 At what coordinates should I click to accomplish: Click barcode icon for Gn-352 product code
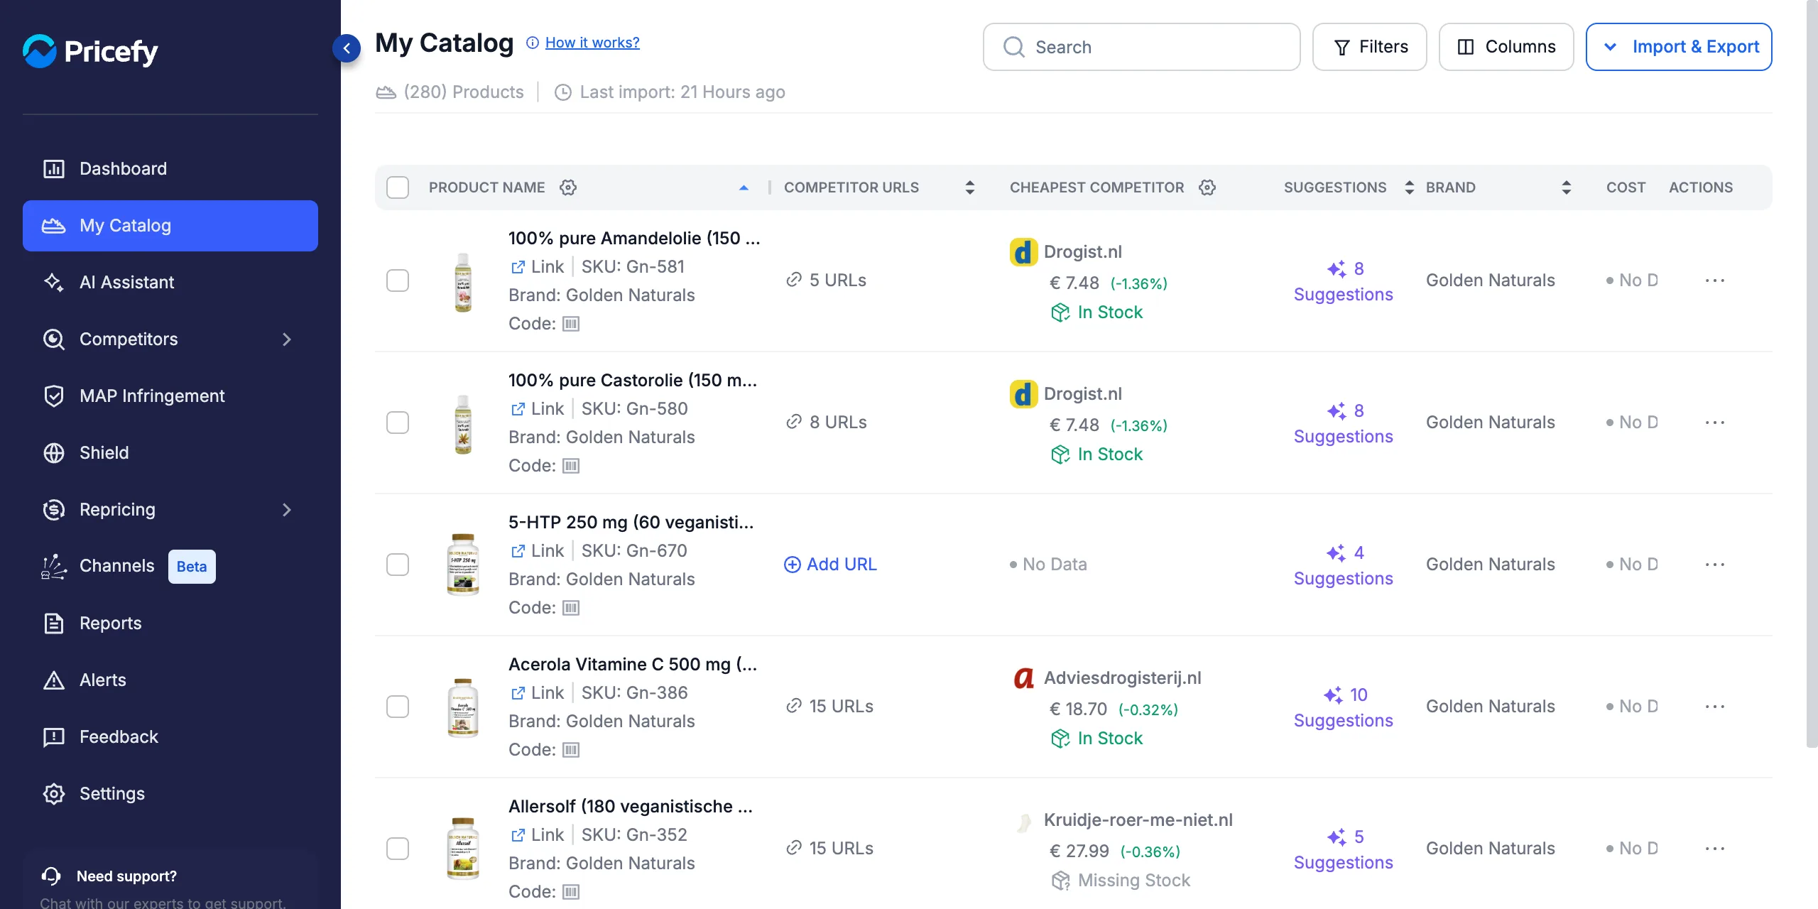pos(571,892)
